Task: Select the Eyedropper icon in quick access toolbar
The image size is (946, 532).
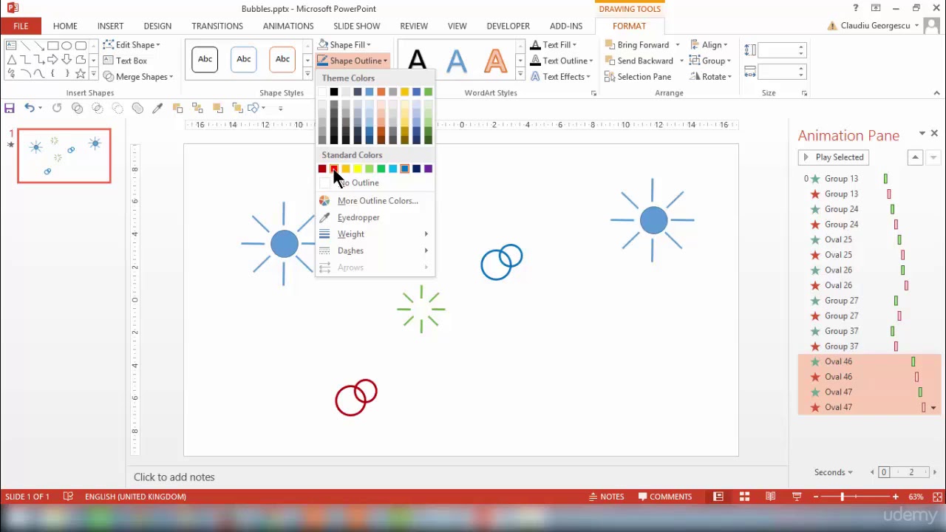Action: (x=157, y=108)
